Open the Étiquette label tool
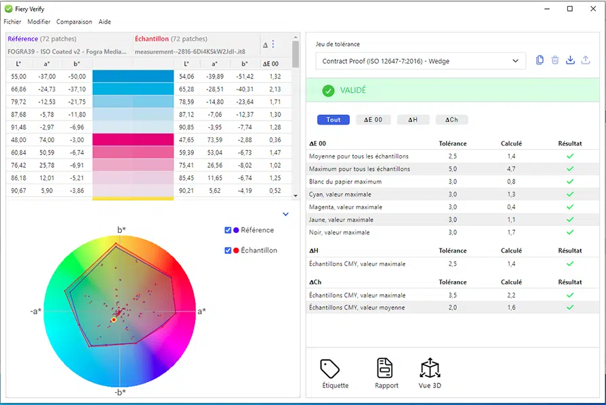606x405 pixels. 335,373
